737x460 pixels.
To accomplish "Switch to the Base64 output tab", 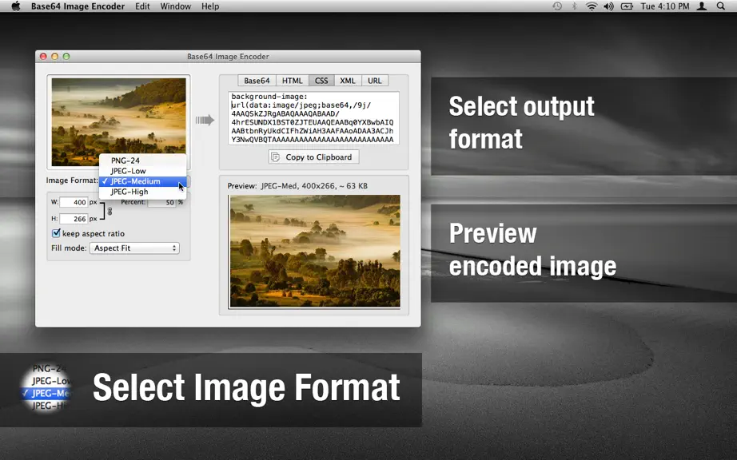I will point(257,81).
